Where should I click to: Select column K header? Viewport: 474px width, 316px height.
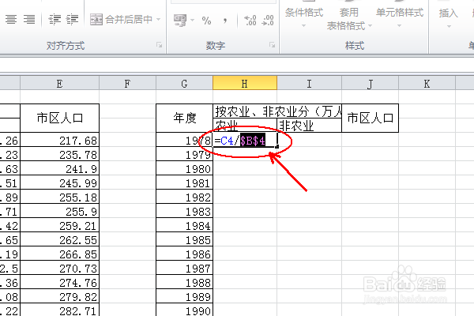(427, 84)
